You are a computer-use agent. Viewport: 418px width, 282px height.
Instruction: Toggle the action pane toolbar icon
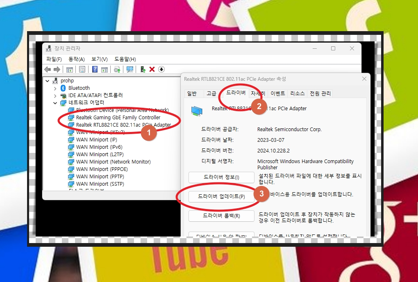coord(104,70)
